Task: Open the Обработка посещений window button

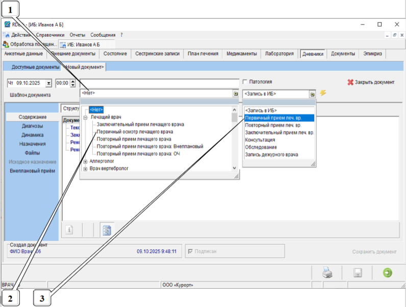Action: coord(30,44)
